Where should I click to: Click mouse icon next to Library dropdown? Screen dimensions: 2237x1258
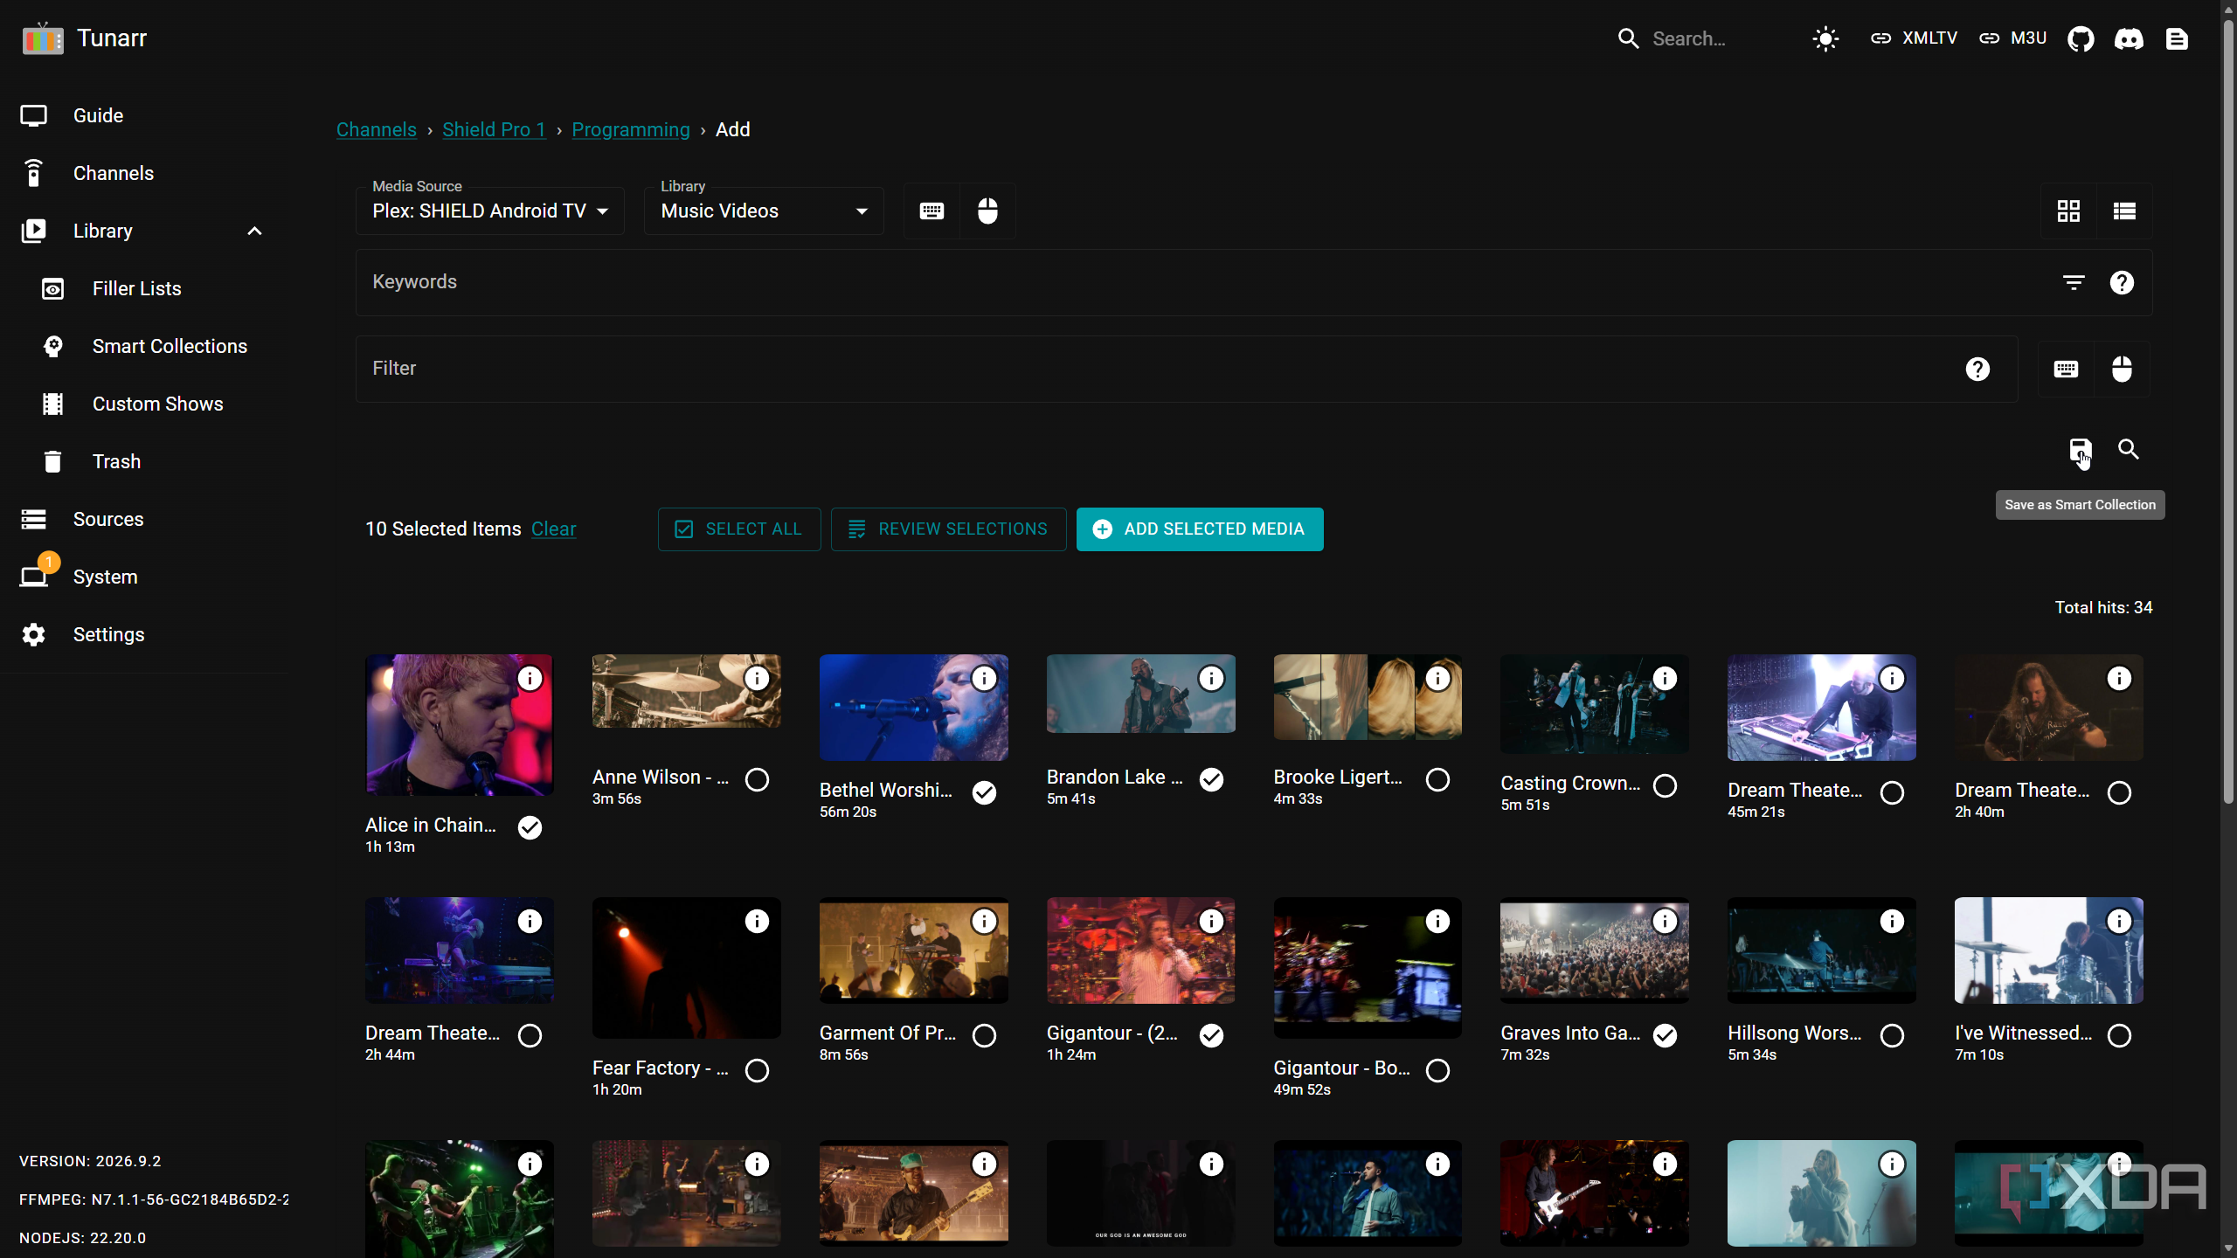pos(987,211)
